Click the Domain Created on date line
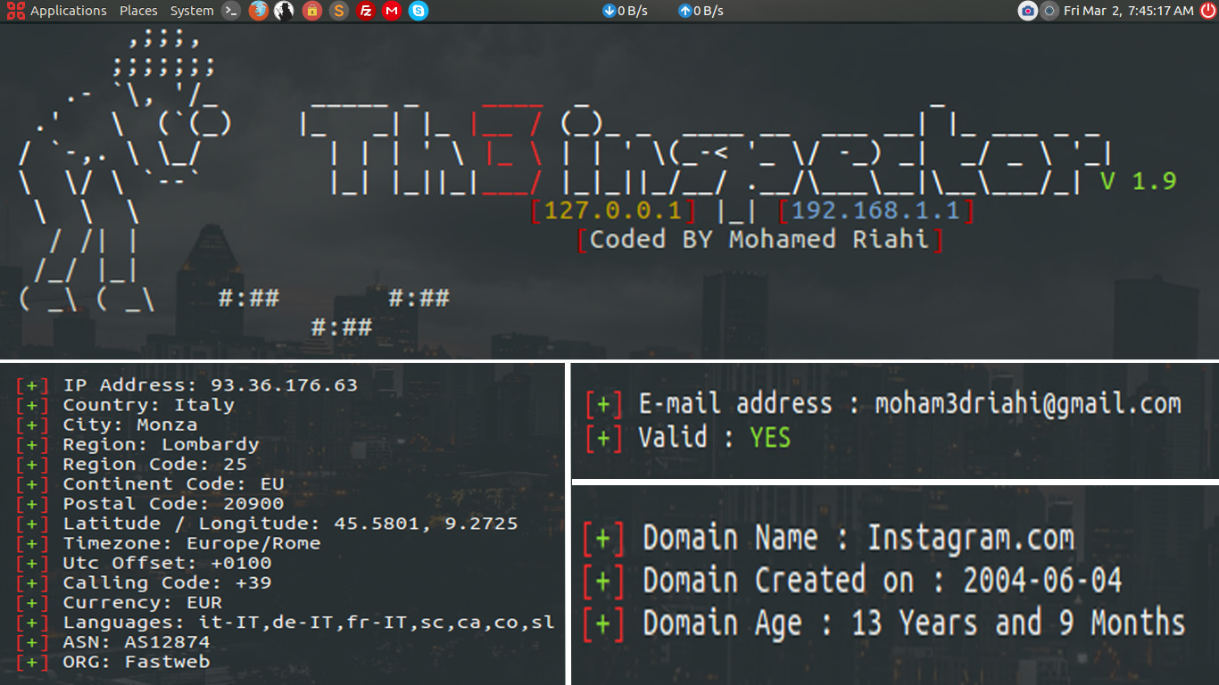The height and width of the screenshot is (685, 1219). tap(852, 581)
